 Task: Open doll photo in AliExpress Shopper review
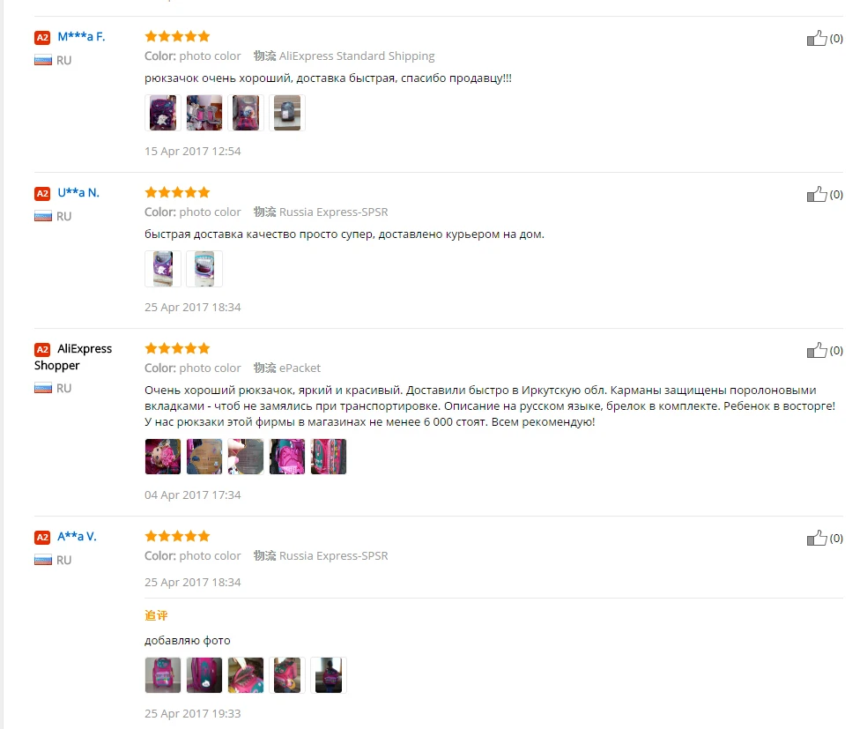click(x=162, y=457)
